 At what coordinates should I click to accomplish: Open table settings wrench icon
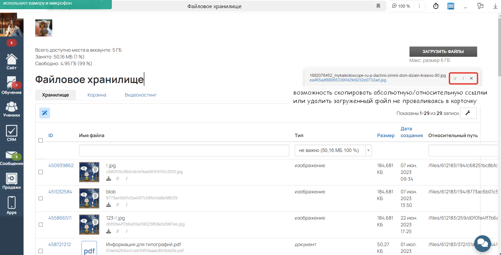click(468, 113)
